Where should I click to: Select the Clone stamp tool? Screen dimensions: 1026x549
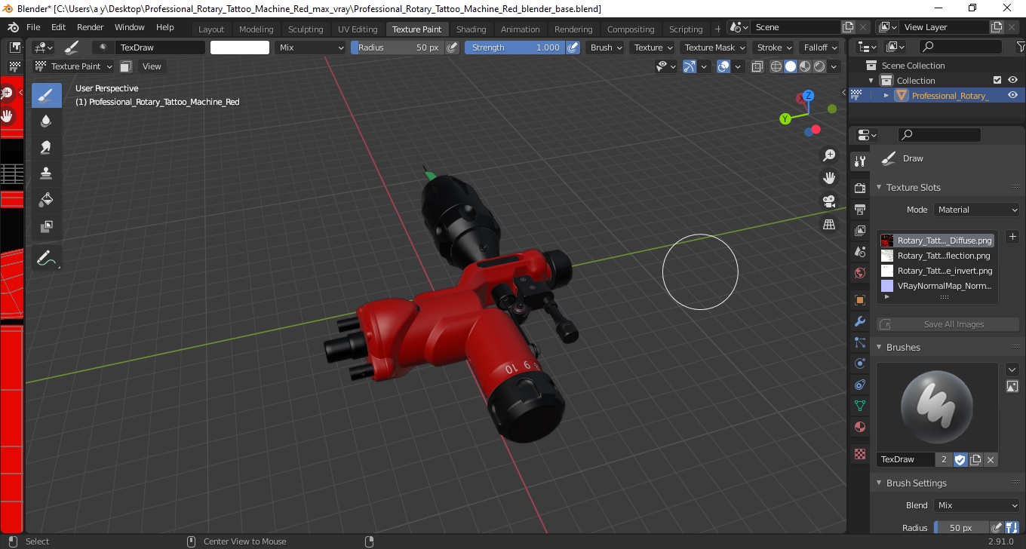[46, 173]
